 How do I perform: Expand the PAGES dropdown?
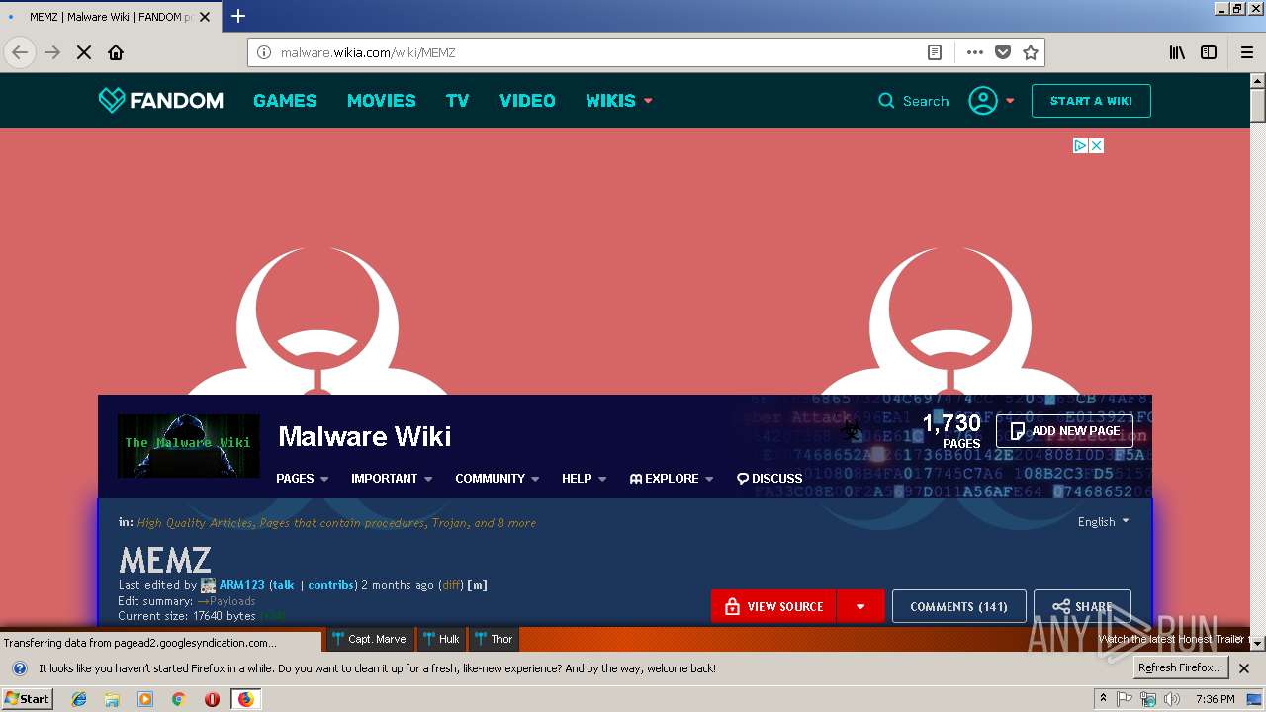coord(302,478)
